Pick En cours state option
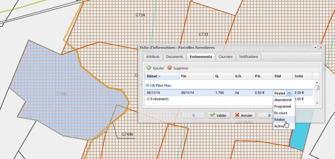The width and height of the screenshot is (335, 159). pos(281,113)
